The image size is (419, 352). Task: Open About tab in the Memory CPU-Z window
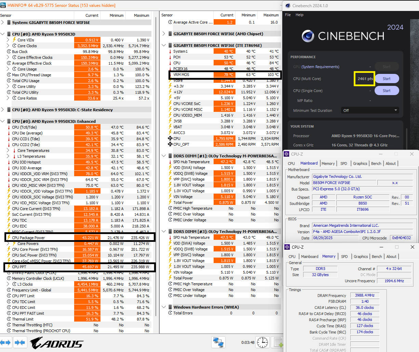pyautogui.click(x=392, y=257)
